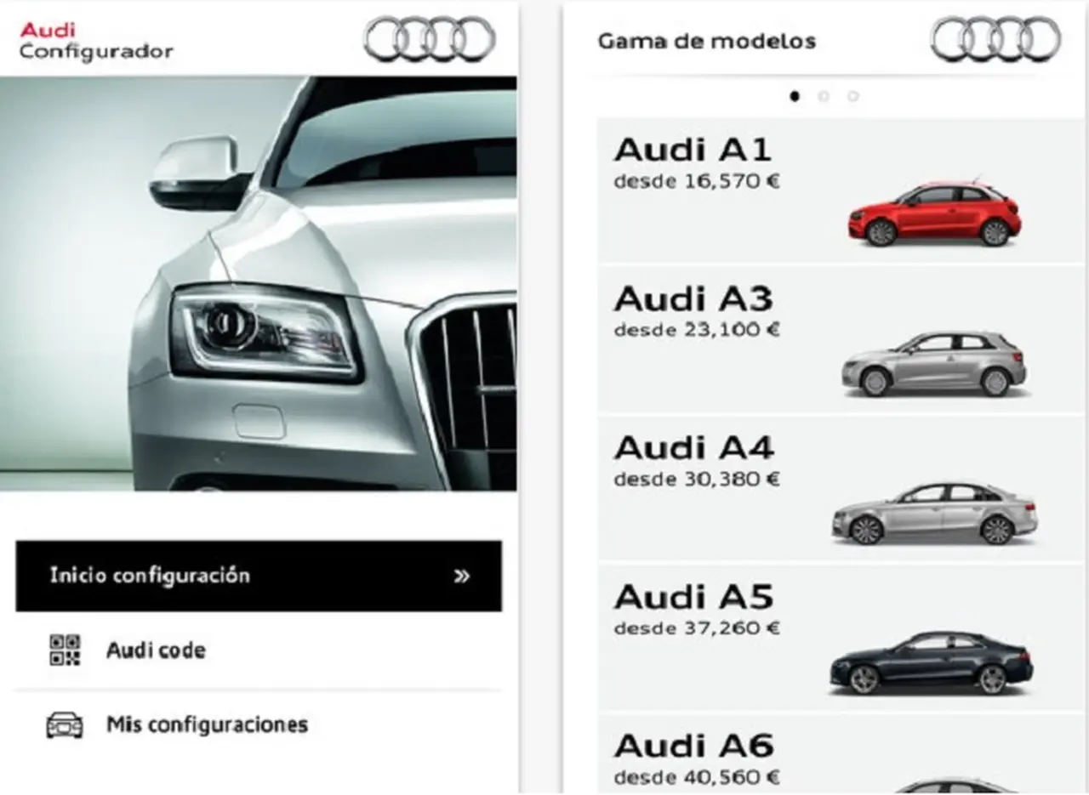Click price 'desde 37,260 €'
The height and width of the screenshot is (795, 1089).
(x=697, y=628)
